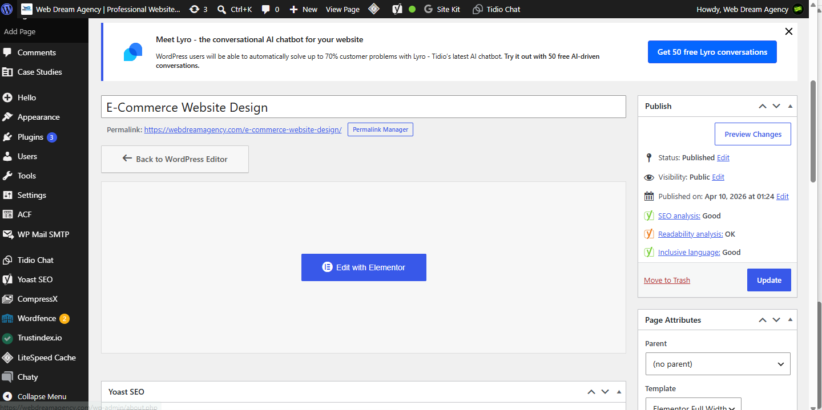
Task: Move Yoast SEO panel down
Action: [x=605, y=392]
